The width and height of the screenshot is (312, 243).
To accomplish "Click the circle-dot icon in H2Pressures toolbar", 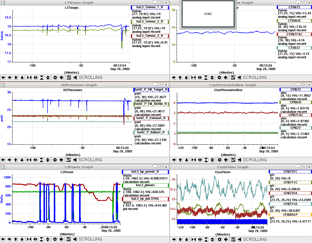I will coord(55,160).
